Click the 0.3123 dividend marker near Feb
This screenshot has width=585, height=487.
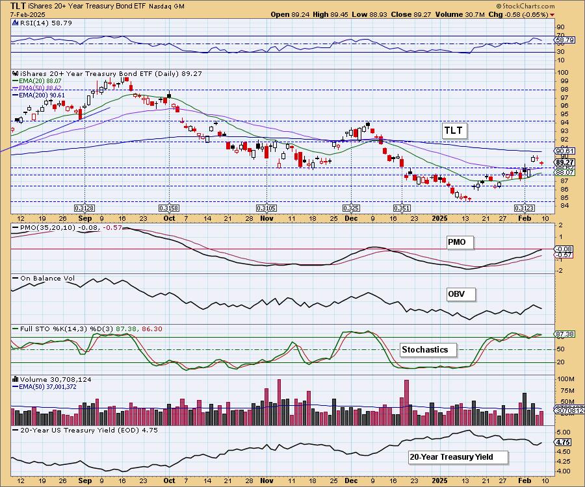tap(525, 208)
